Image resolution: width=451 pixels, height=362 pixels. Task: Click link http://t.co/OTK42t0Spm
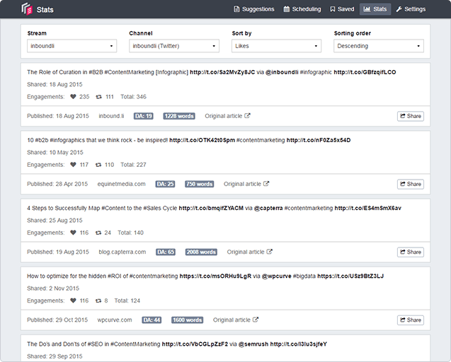click(202, 140)
